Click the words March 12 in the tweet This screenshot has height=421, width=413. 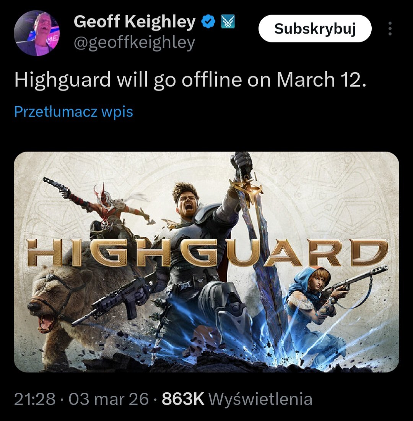click(x=321, y=80)
